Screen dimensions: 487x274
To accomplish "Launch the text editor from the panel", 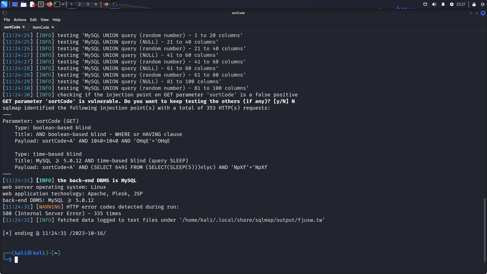I will click(32, 4).
